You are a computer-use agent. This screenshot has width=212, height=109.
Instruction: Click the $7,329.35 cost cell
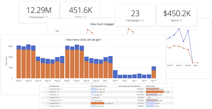coord(101,92)
